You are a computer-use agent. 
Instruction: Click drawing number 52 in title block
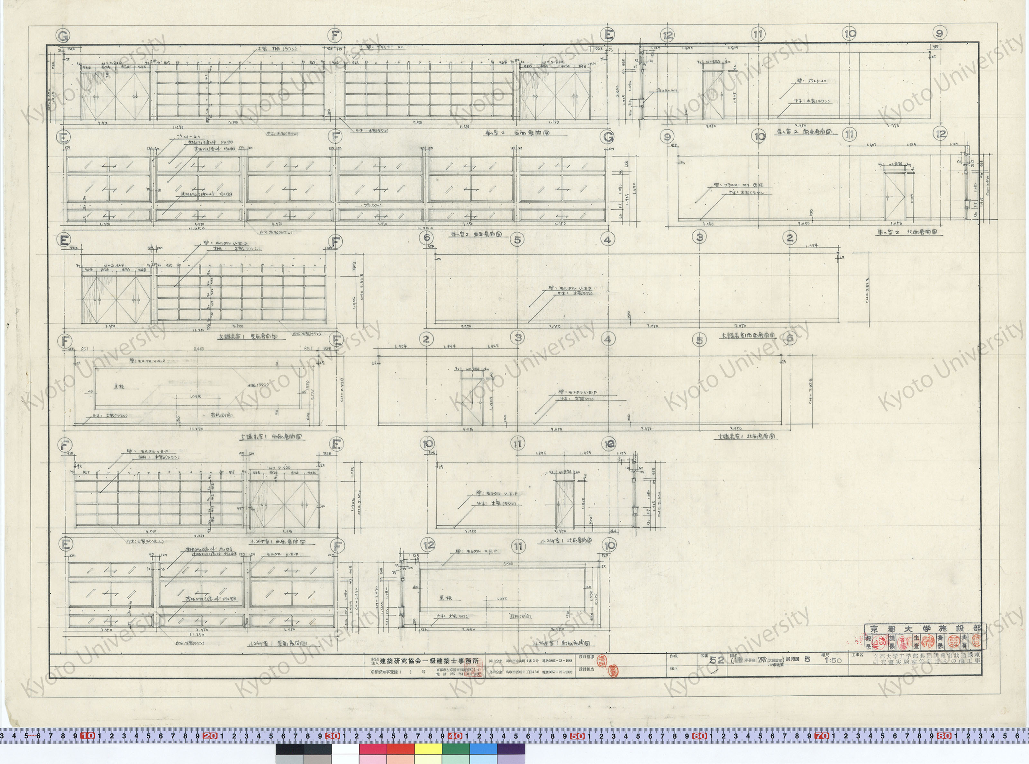pos(717,660)
